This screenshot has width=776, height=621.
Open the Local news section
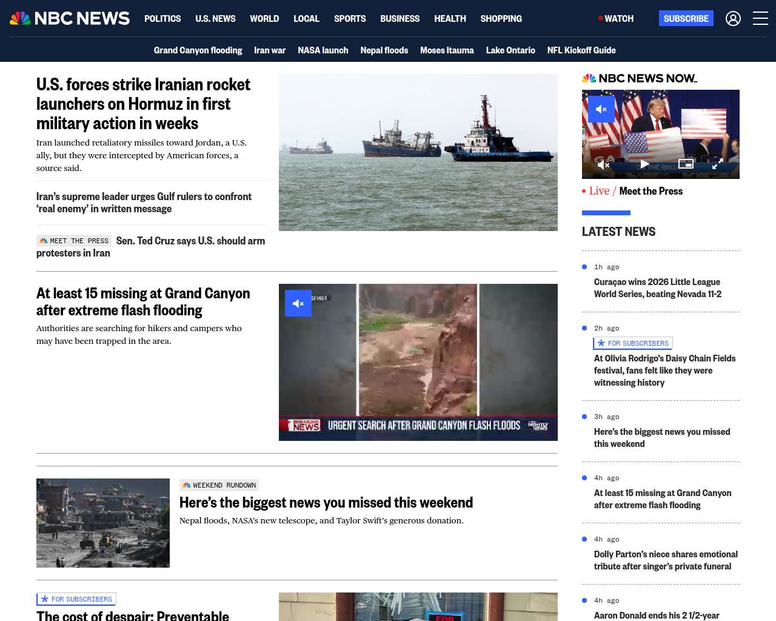pos(306,19)
